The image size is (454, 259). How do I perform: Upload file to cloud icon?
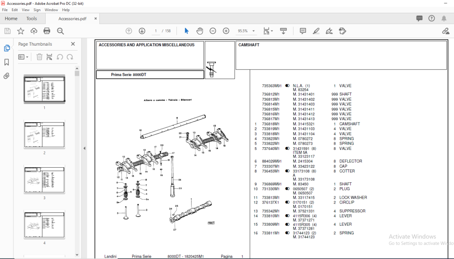[34, 31]
